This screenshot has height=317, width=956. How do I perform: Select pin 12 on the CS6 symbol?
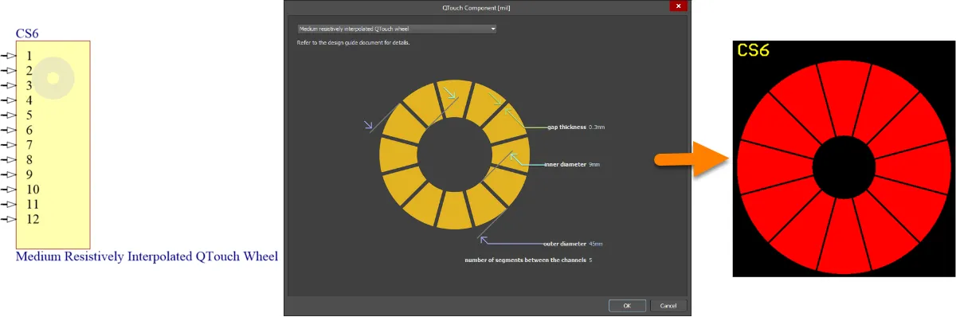pyautogui.click(x=20, y=219)
